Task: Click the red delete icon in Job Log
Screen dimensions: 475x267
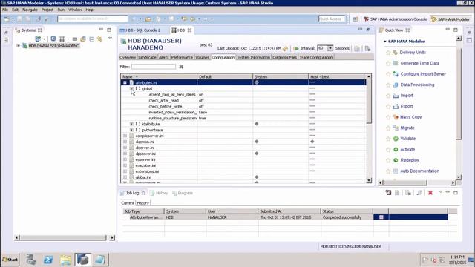Action: (430, 193)
